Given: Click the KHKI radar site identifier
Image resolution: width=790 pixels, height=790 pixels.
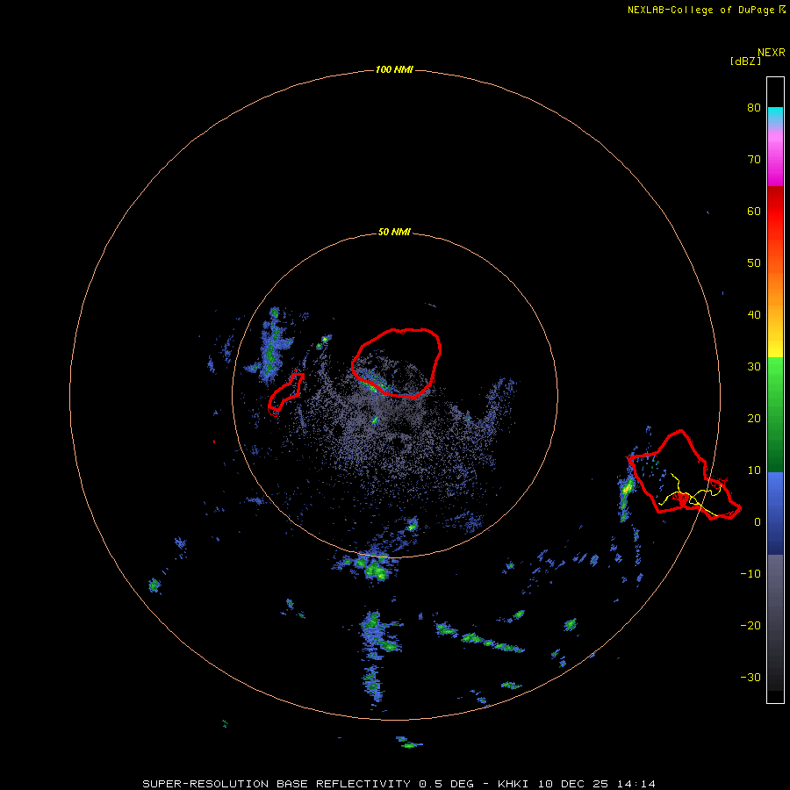Looking at the screenshot, I should pos(515,784).
